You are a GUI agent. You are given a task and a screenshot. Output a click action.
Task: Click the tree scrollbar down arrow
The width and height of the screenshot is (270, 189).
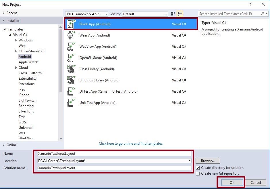(61, 139)
